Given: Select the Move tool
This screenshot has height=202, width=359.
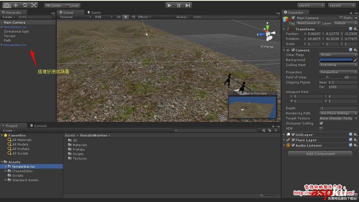Looking at the screenshot, I should point(16,5).
